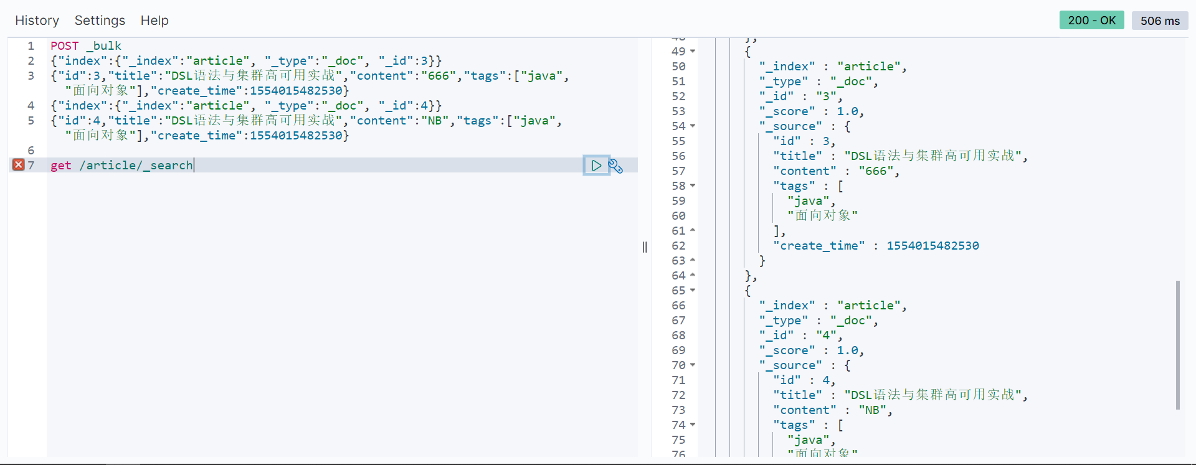Click the title line on response line 72
The image size is (1196, 465).
(x=900, y=395)
